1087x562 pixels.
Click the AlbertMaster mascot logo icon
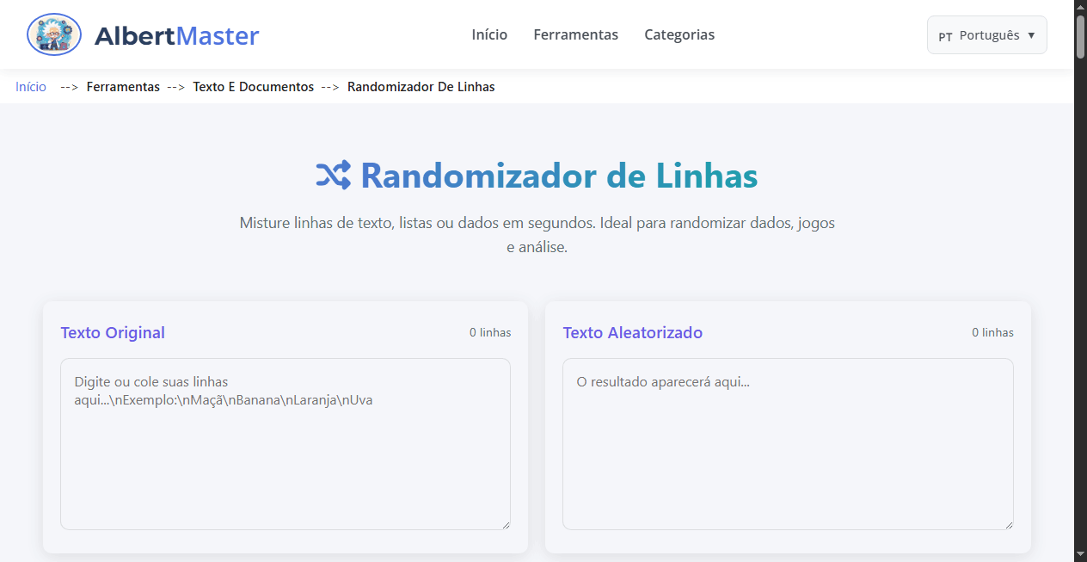(53, 34)
